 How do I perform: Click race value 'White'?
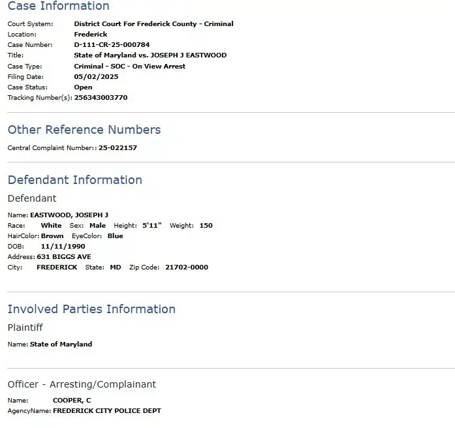pyautogui.click(x=51, y=225)
